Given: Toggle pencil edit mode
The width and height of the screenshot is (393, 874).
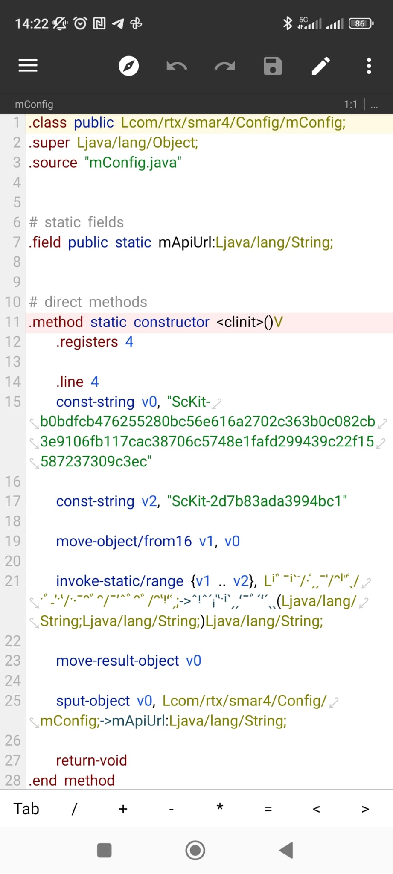Looking at the screenshot, I should pyautogui.click(x=321, y=66).
